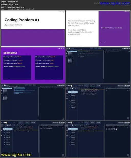Screen dimensions: 131x158
Task: Click hamburger icon in middle-name-prompt IDE frame
Action: click(67, 123)
